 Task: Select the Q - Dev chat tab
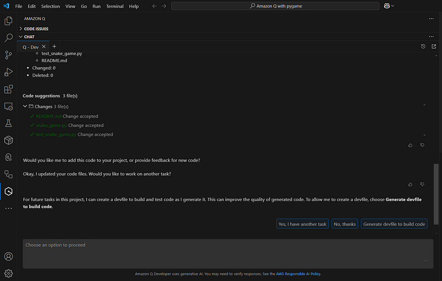(30, 47)
